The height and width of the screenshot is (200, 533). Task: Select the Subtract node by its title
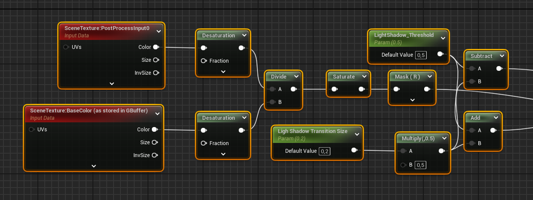pos(481,56)
